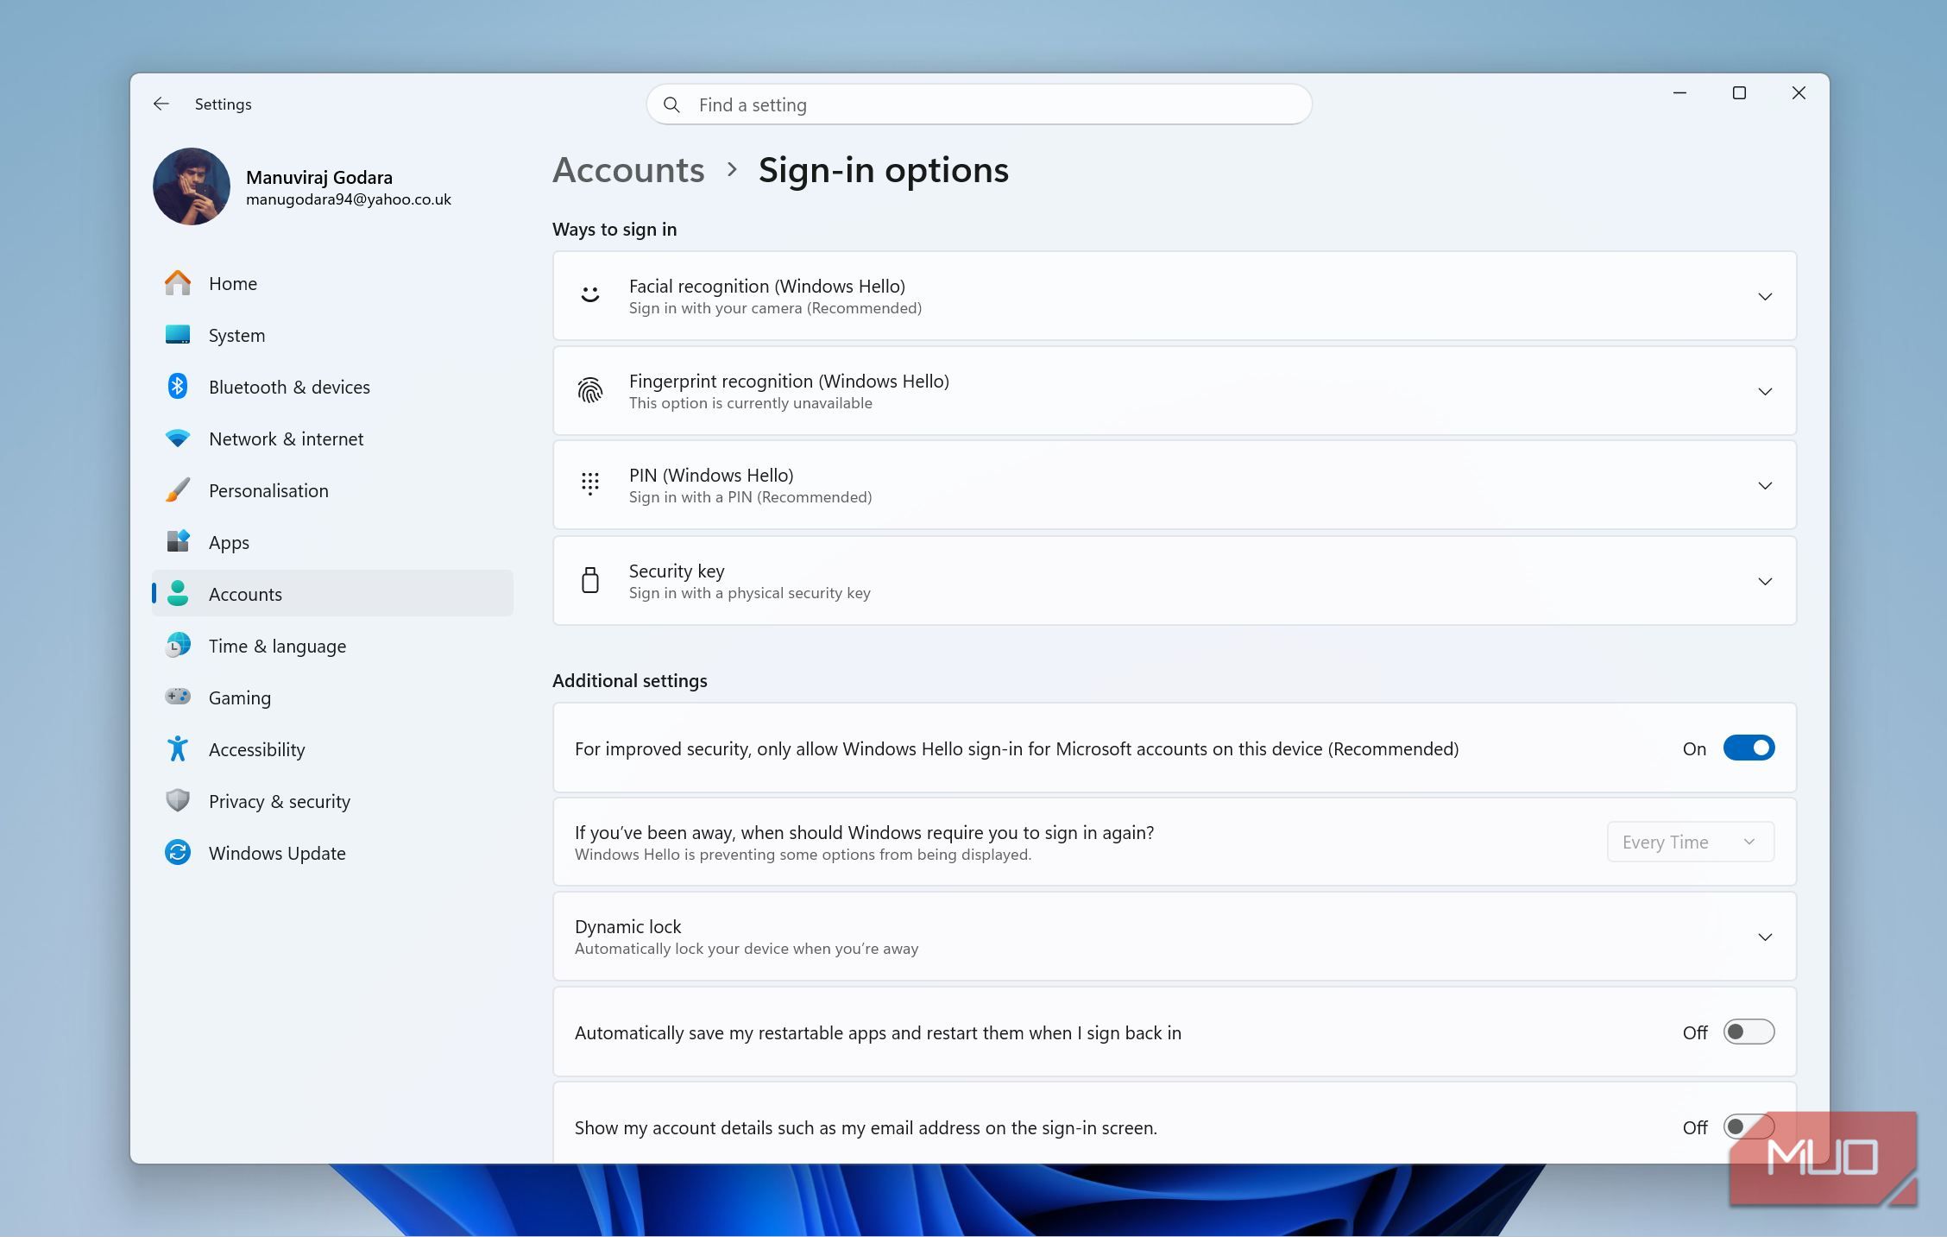1947x1237 pixels.
Task: Click the fingerprint icon
Action: pos(590,391)
